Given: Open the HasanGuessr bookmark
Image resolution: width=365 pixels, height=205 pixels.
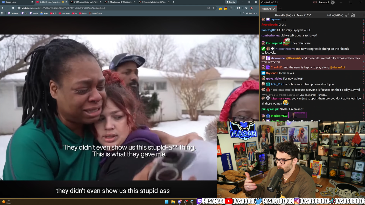Looking at the screenshot, I should pyautogui.click(x=95, y=13).
